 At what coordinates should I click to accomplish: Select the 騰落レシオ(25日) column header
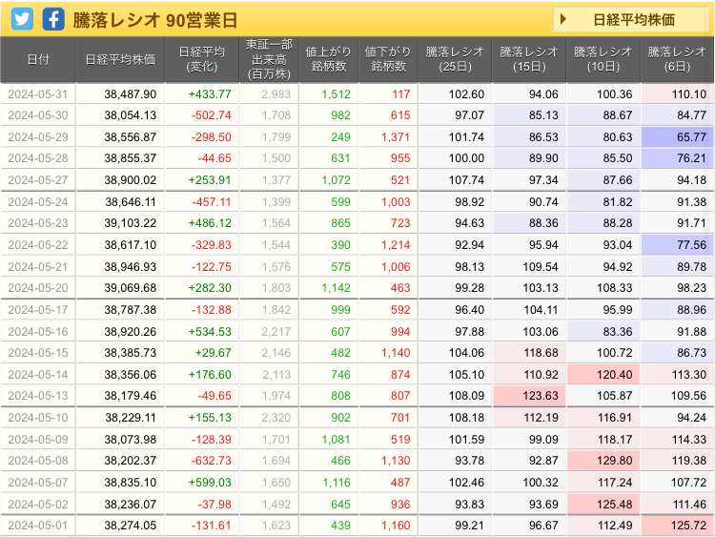tap(455, 60)
